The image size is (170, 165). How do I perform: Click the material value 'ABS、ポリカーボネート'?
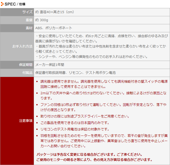click(x=54, y=28)
